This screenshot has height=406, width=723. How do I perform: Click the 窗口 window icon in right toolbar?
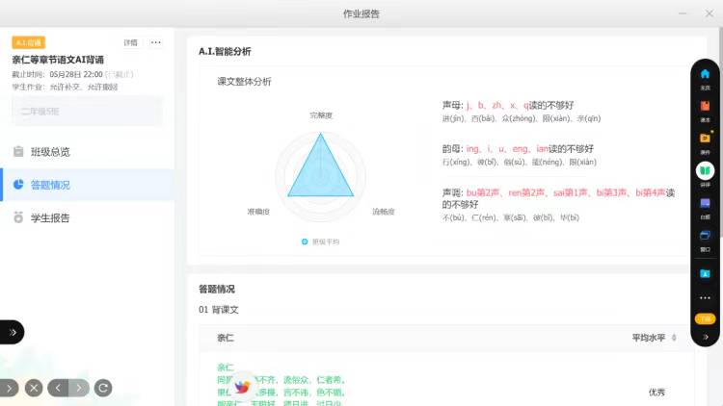pyautogui.click(x=705, y=237)
